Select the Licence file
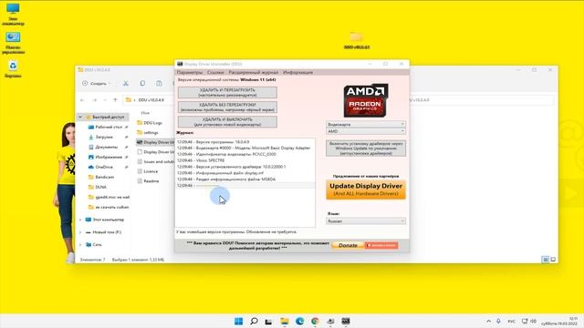 click(x=148, y=171)
